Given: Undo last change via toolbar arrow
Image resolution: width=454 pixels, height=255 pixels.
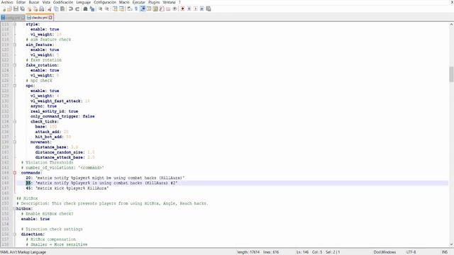Looking at the screenshot, I should pyautogui.click(x=71, y=9).
